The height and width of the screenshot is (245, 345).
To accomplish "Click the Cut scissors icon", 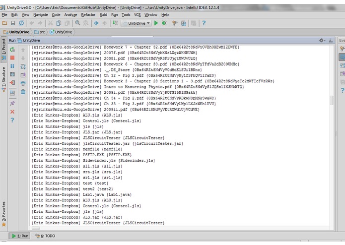I will [51, 23].
